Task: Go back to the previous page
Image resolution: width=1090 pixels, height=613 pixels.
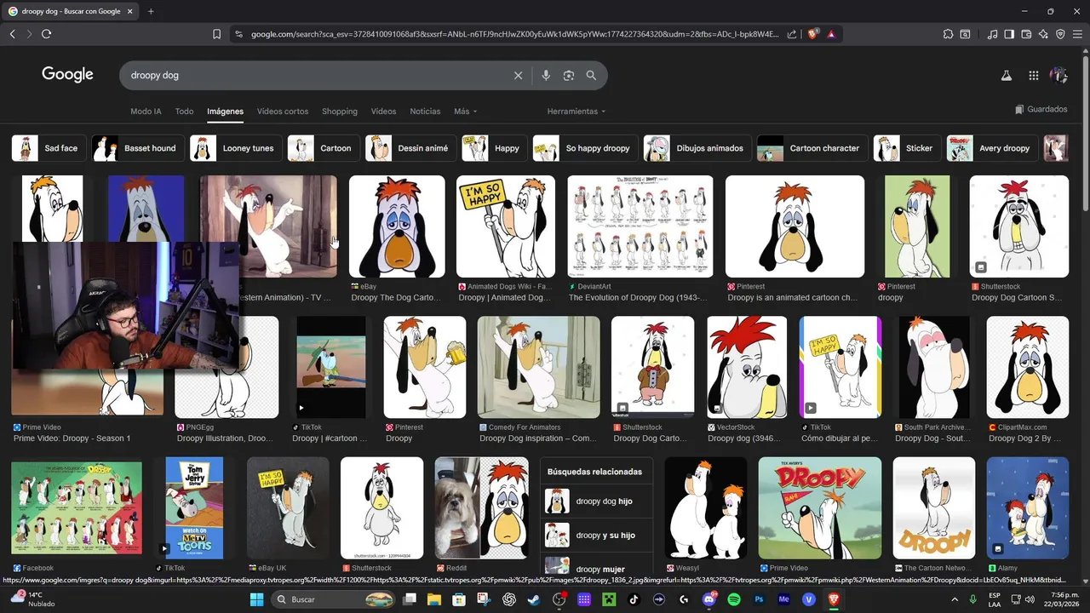Action: (12, 34)
